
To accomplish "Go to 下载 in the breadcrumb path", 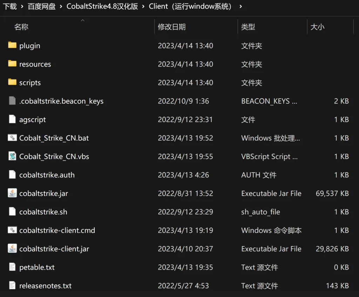I will (x=9, y=6).
